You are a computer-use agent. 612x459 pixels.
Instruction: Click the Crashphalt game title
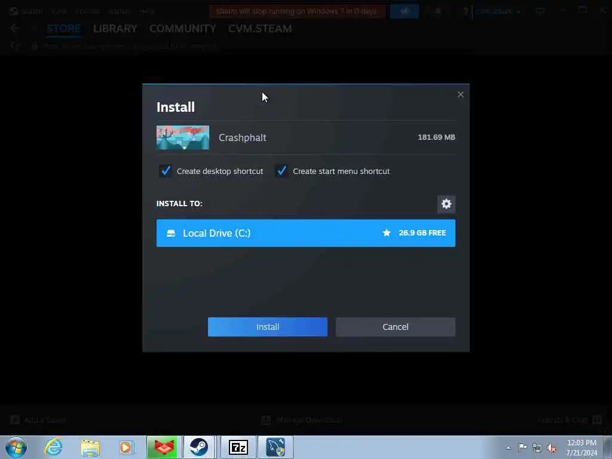(x=243, y=137)
